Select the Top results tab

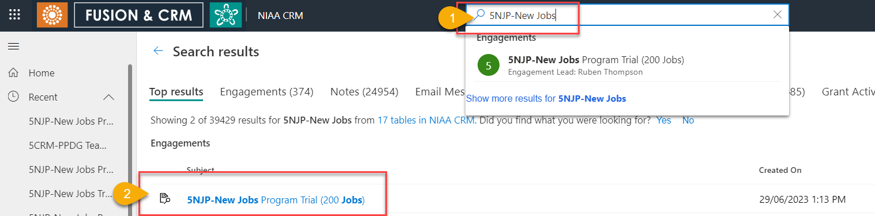point(176,91)
